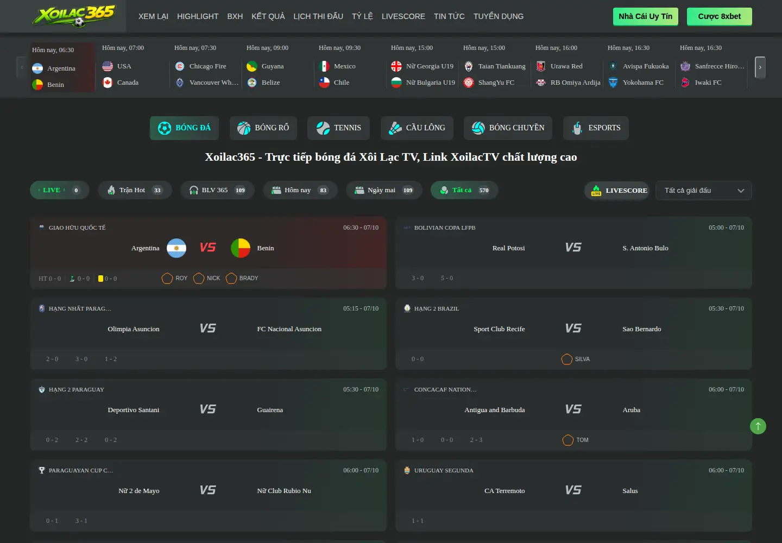Screen dimensions: 782x543
Task: Choose the Tennis sport icon
Action: click(x=323, y=128)
